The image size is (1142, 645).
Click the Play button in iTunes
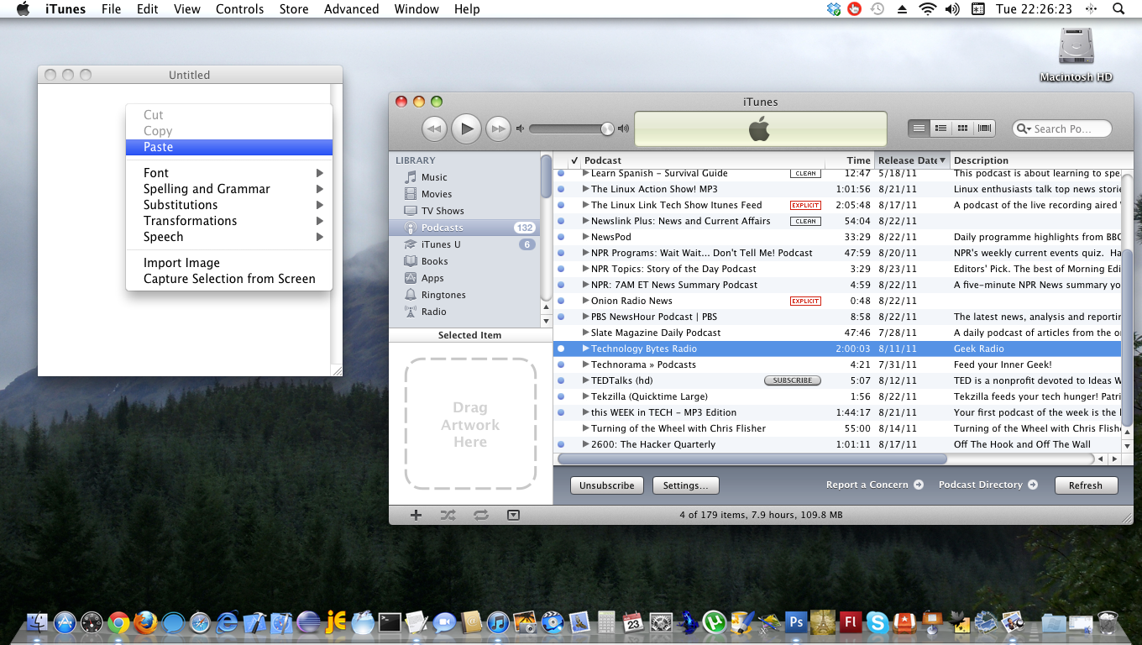click(x=466, y=128)
